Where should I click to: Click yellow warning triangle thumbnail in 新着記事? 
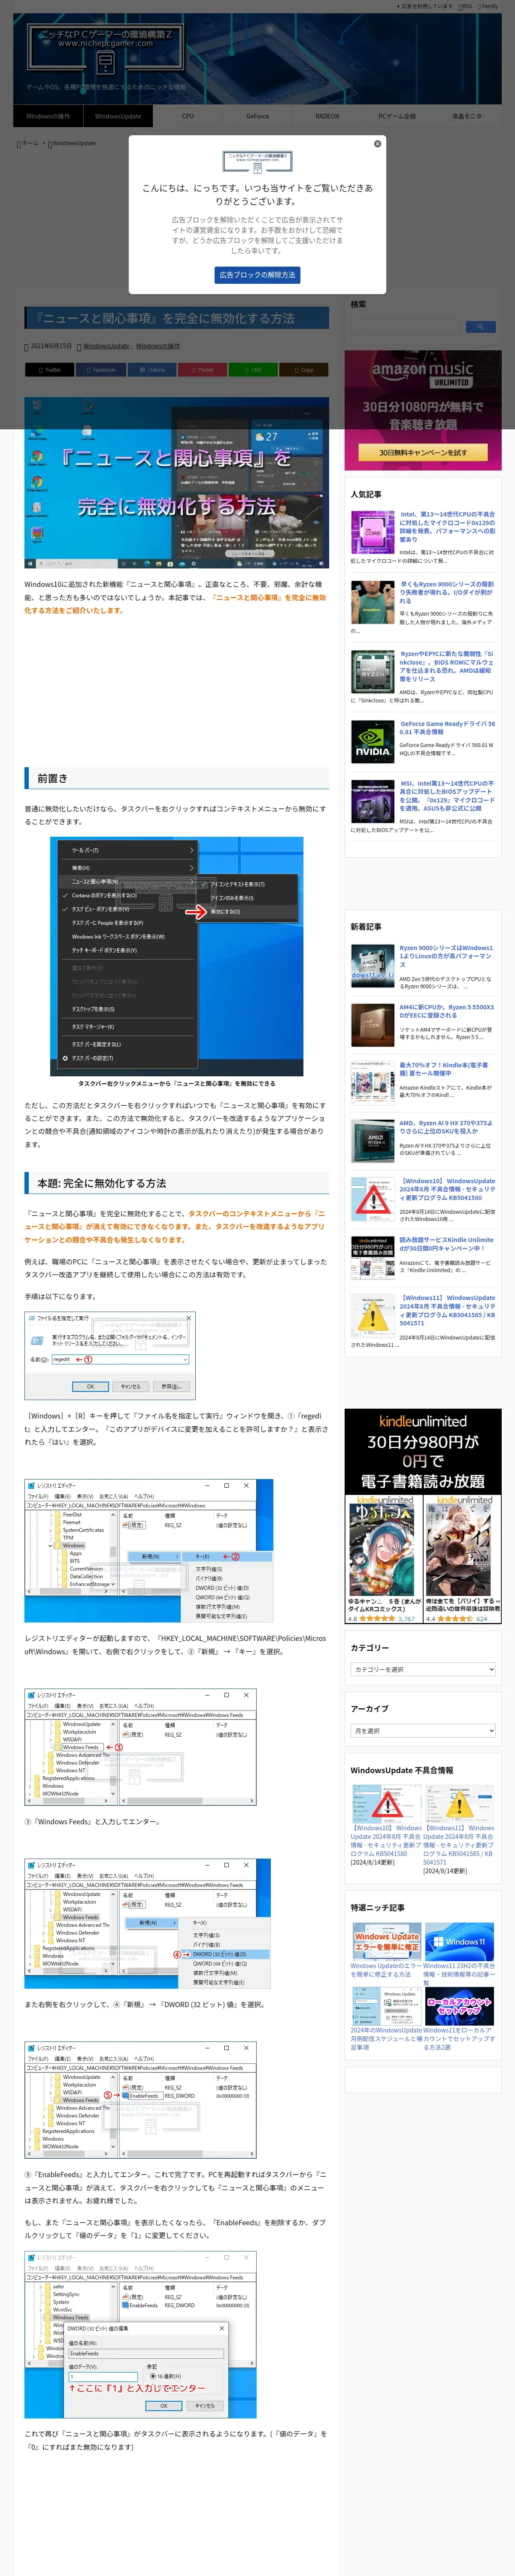pyautogui.click(x=372, y=1315)
